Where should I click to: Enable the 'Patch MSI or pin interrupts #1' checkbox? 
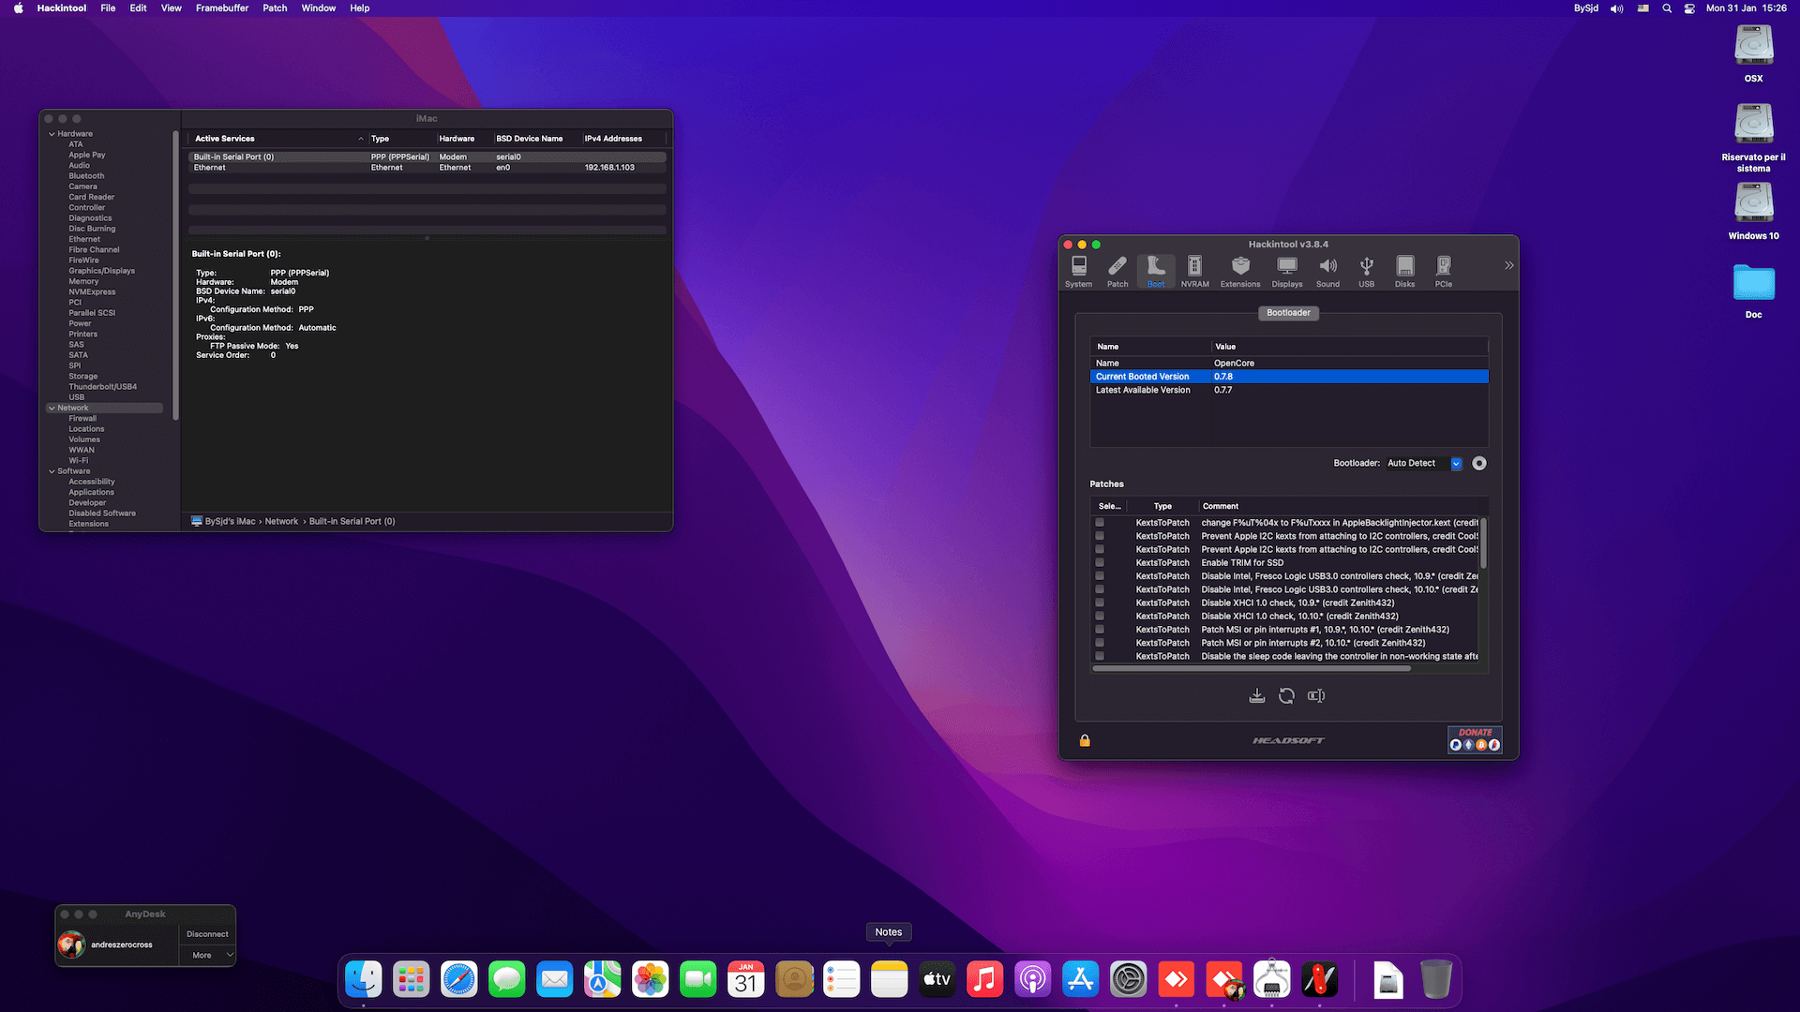pos(1100,630)
